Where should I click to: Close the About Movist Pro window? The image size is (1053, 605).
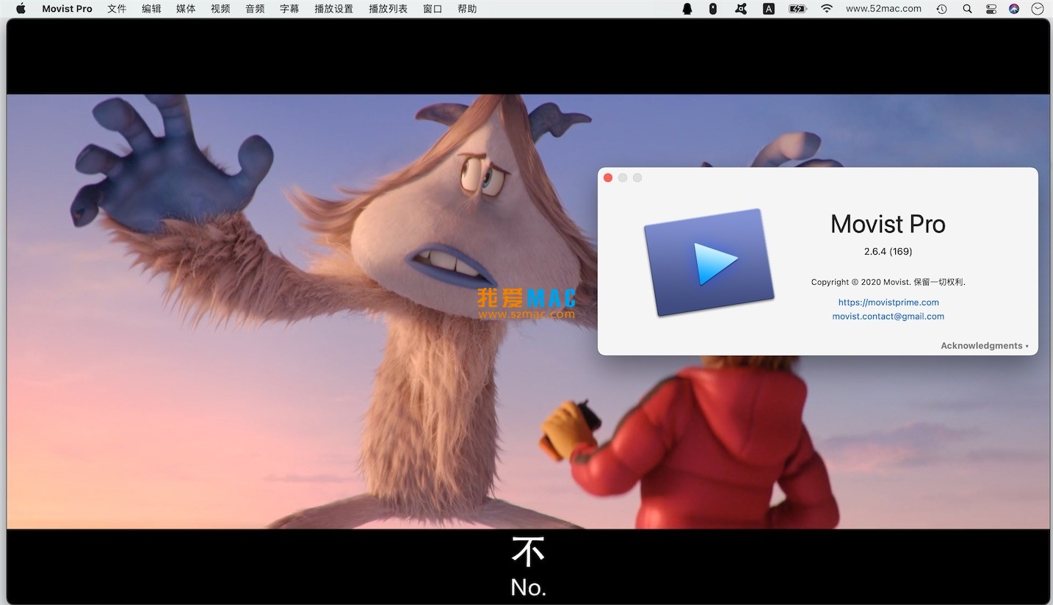[x=608, y=178]
